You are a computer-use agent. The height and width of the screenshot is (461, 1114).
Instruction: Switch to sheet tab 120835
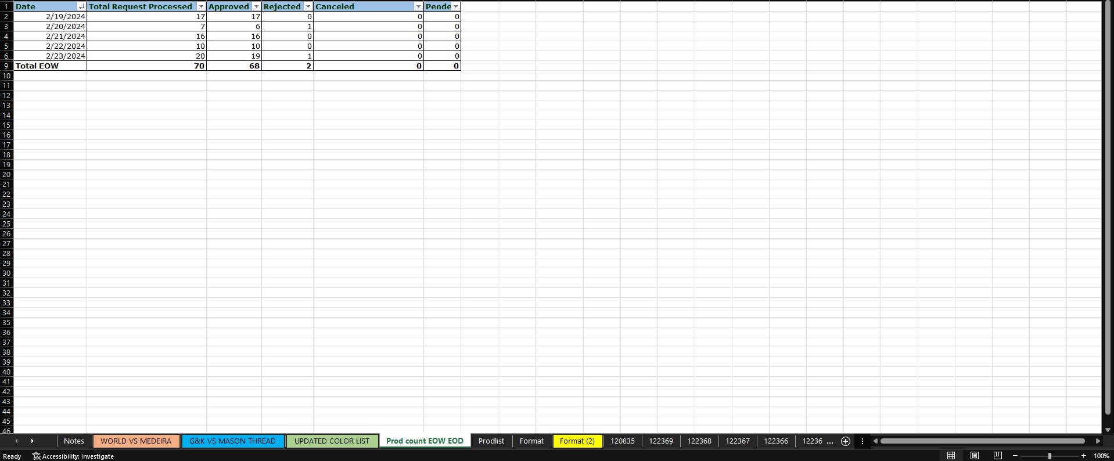(x=623, y=441)
